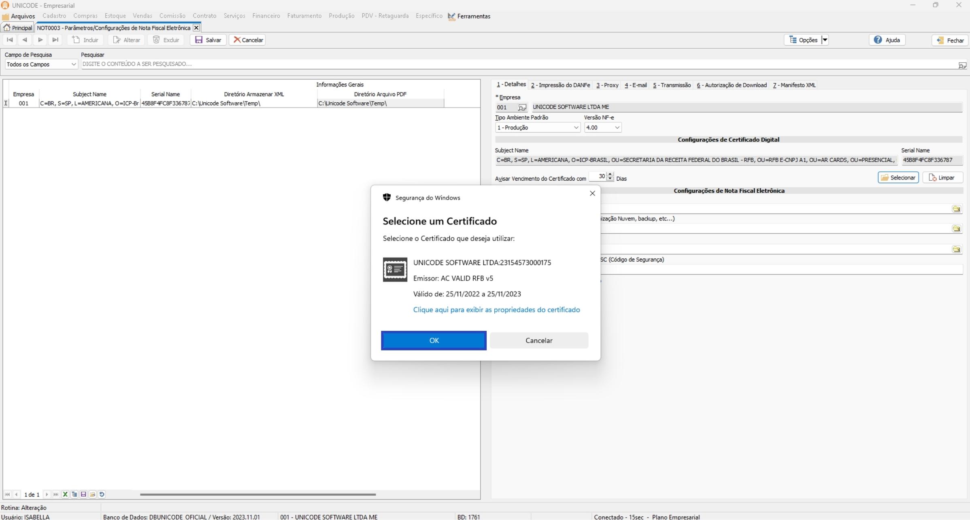Increase certificate warning days with up arrow

point(610,174)
